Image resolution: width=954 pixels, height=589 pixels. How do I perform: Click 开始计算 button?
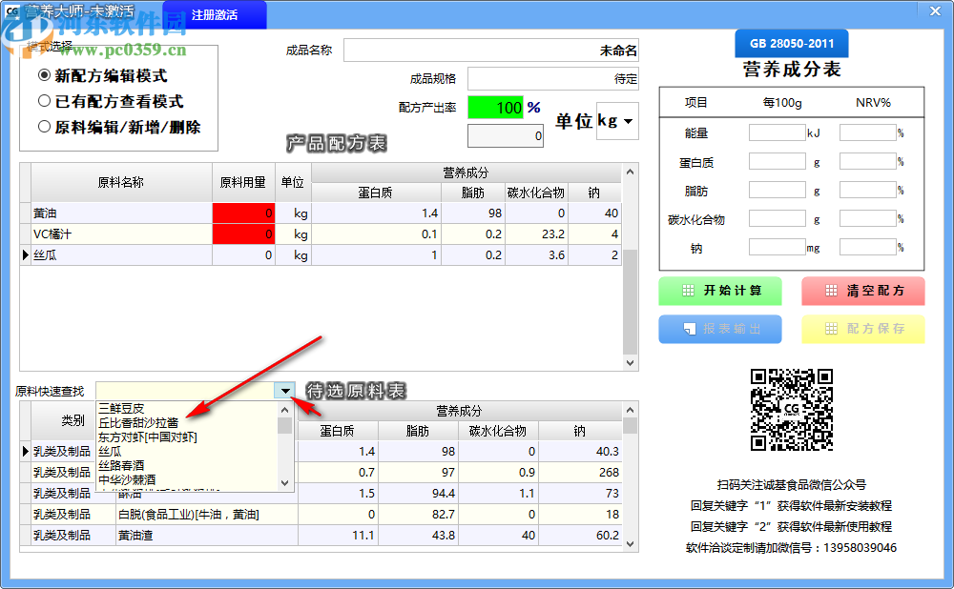tap(720, 291)
